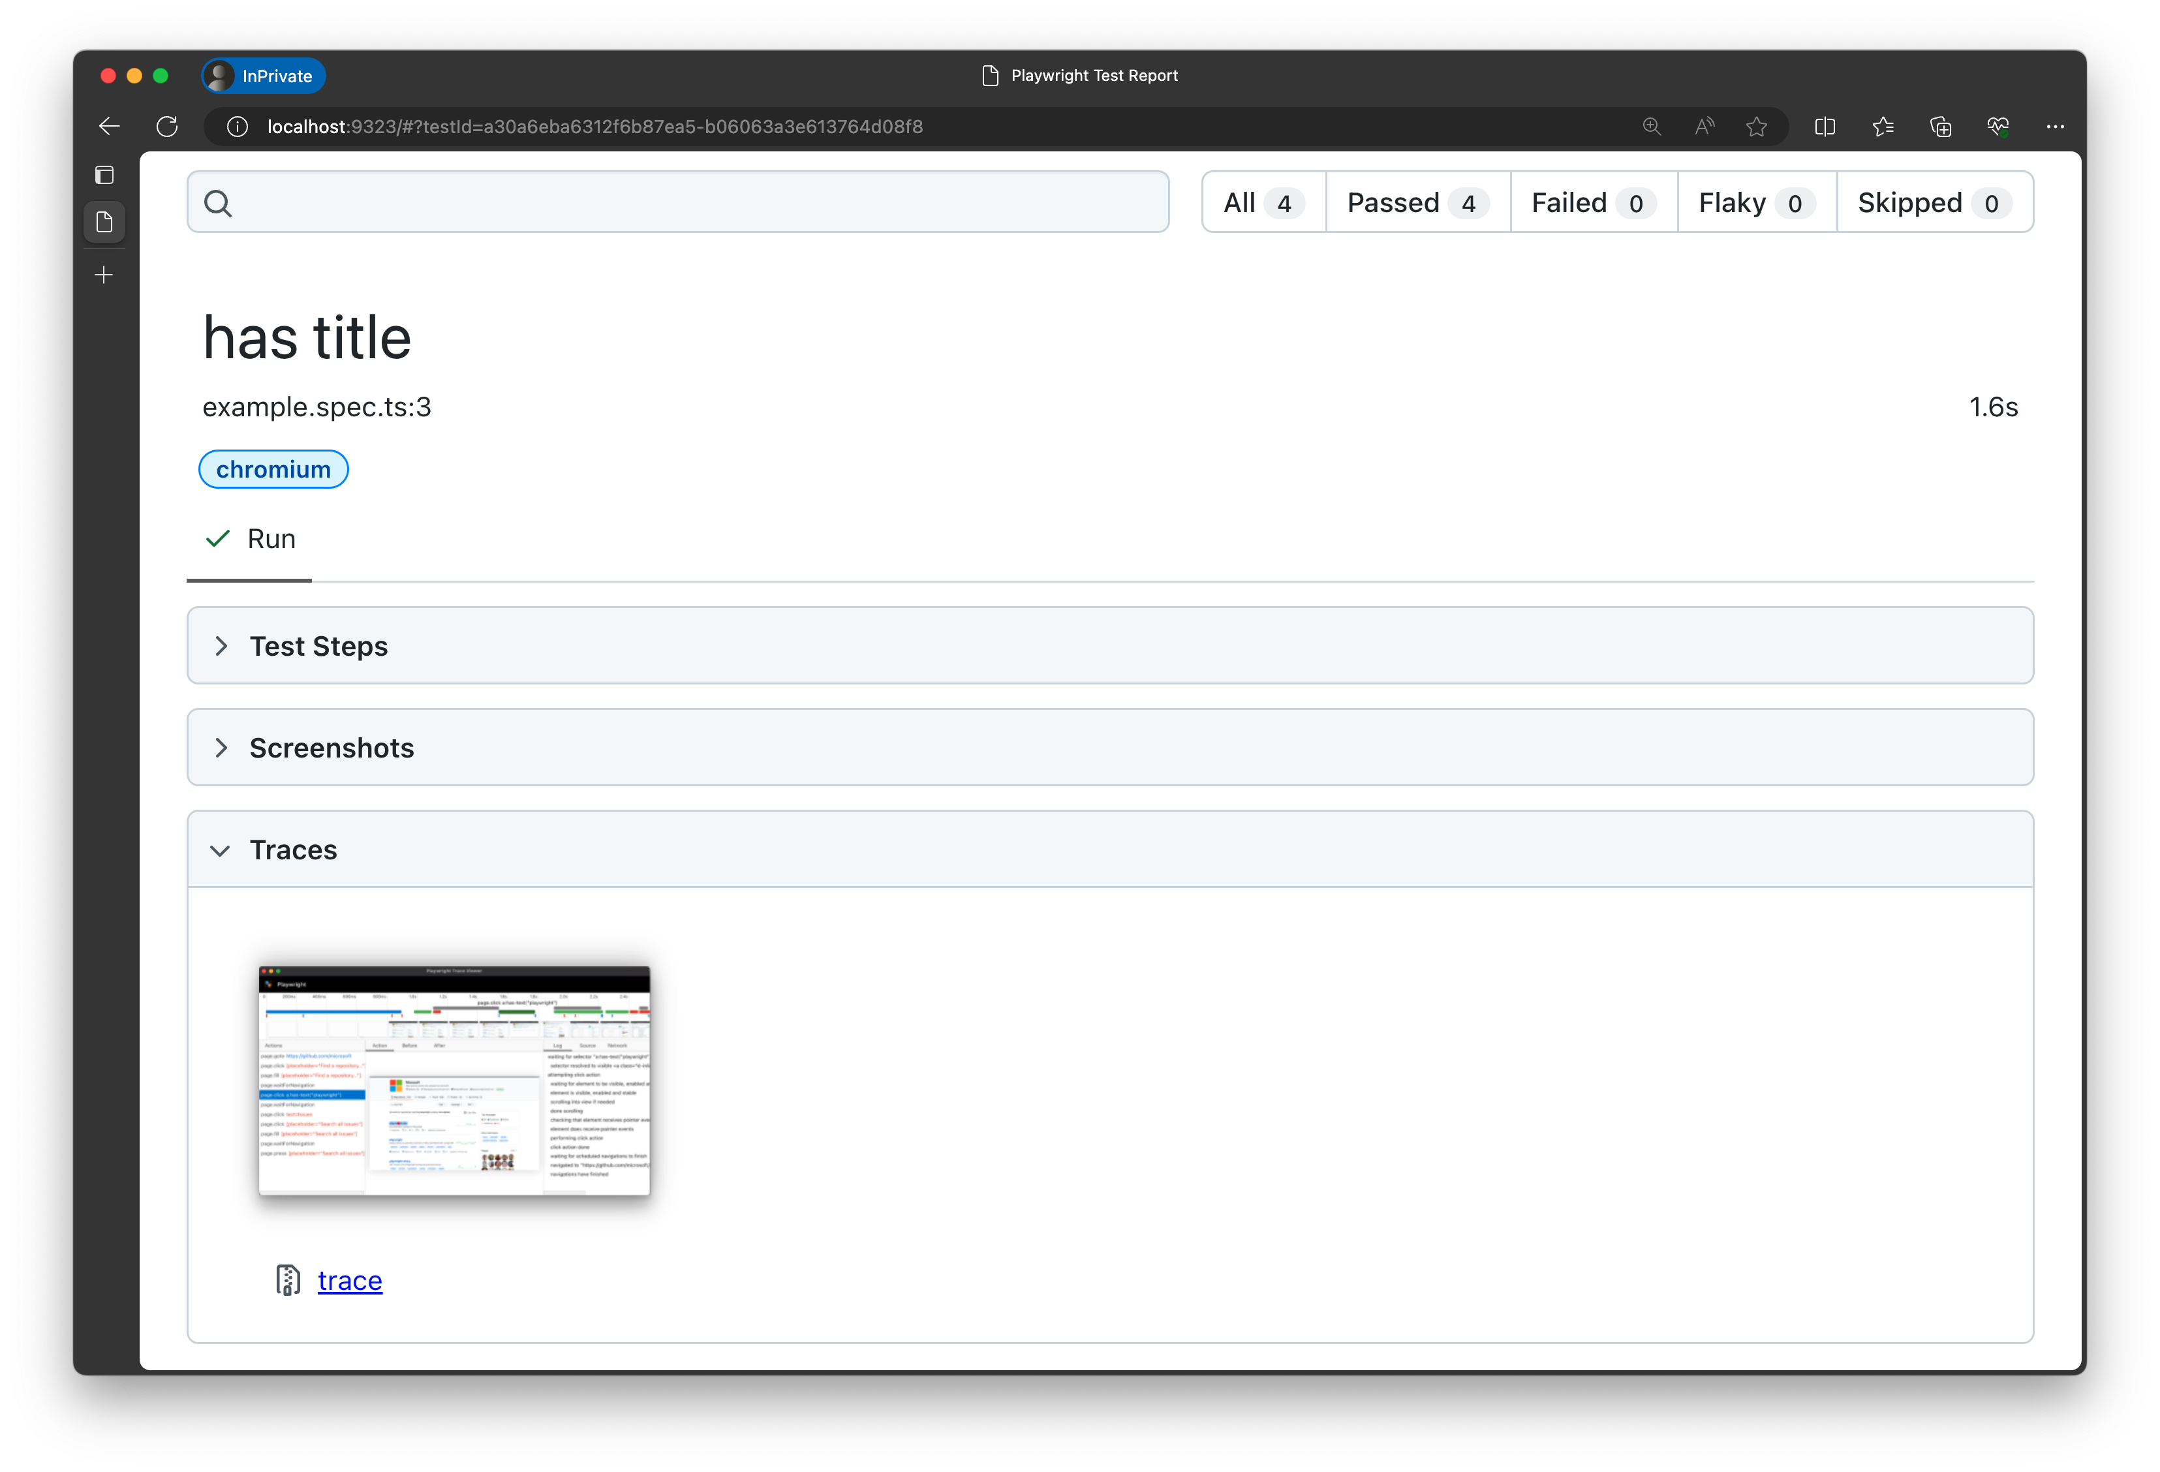This screenshot has height=1472, width=2160.
Task: Collapse the Traces section
Action: click(x=293, y=850)
